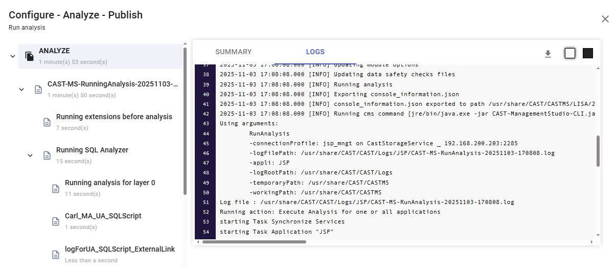
Task: Open the SUMMARY tab
Action: 233,52
